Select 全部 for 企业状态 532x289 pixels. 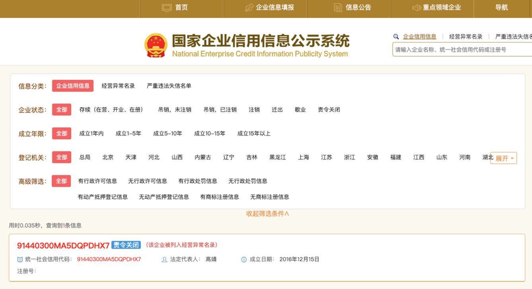tap(62, 110)
